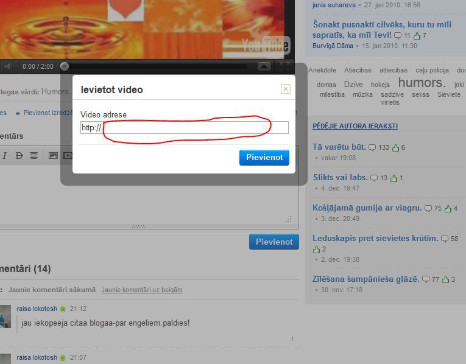
Task: Expand the video player quality menu arrow
Action: click(264, 66)
